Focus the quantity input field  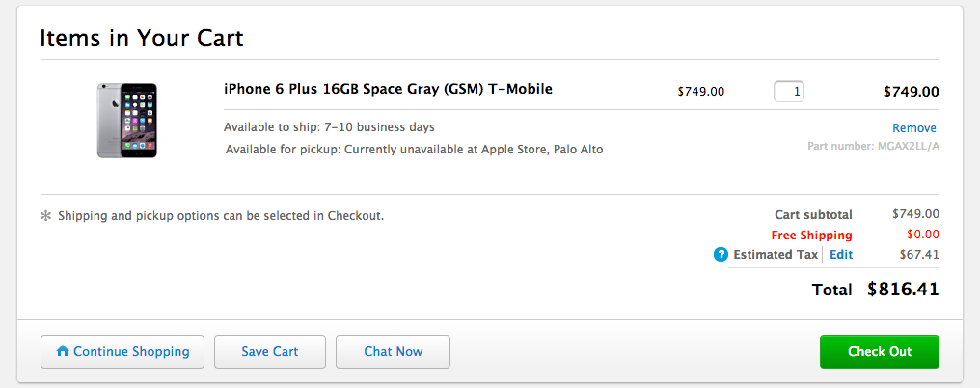(x=789, y=92)
